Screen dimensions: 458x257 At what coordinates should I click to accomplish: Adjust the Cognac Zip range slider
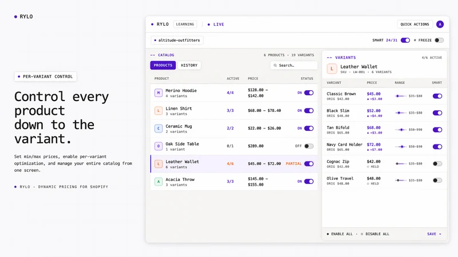(x=400, y=163)
